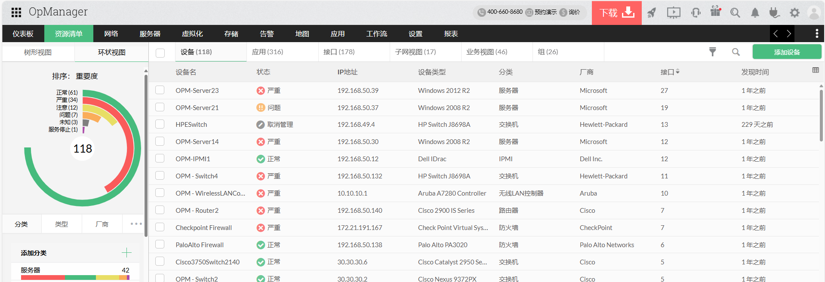The width and height of the screenshot is (825, 282).
Task: Click the 添加设备 green button
Action: click(x=787, y=52)
